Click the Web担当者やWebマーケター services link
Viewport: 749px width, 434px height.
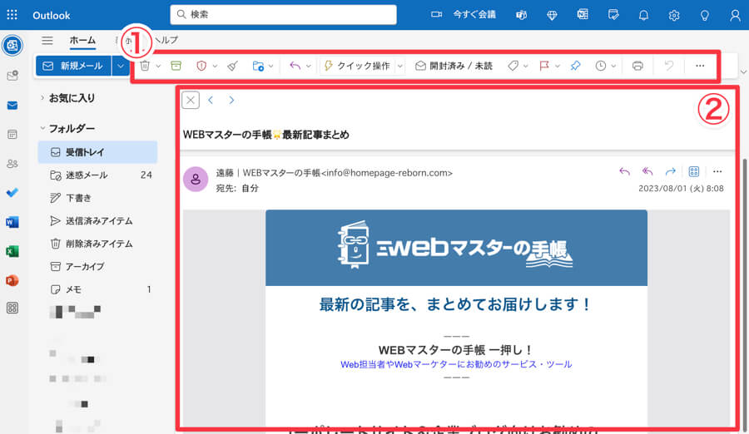pyautogui.click(x=456, y=364)
